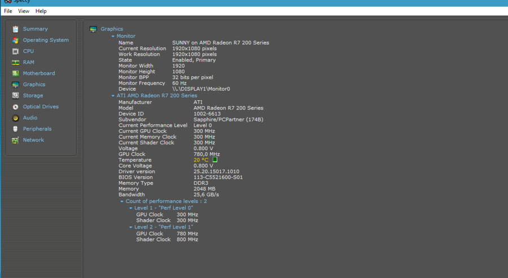This screenshot has width=508, height=278.
Task: Click the Device ID value 1002-6613
Action: 207,113
